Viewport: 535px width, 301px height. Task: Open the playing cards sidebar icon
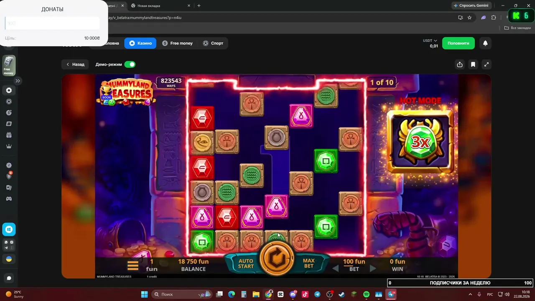9,188
